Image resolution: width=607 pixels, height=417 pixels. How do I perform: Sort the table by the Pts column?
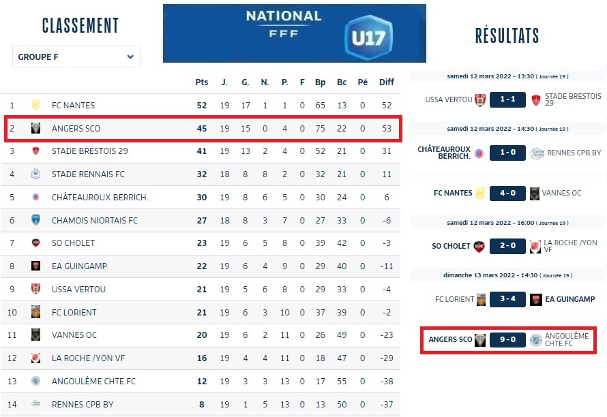click(202, 82)
